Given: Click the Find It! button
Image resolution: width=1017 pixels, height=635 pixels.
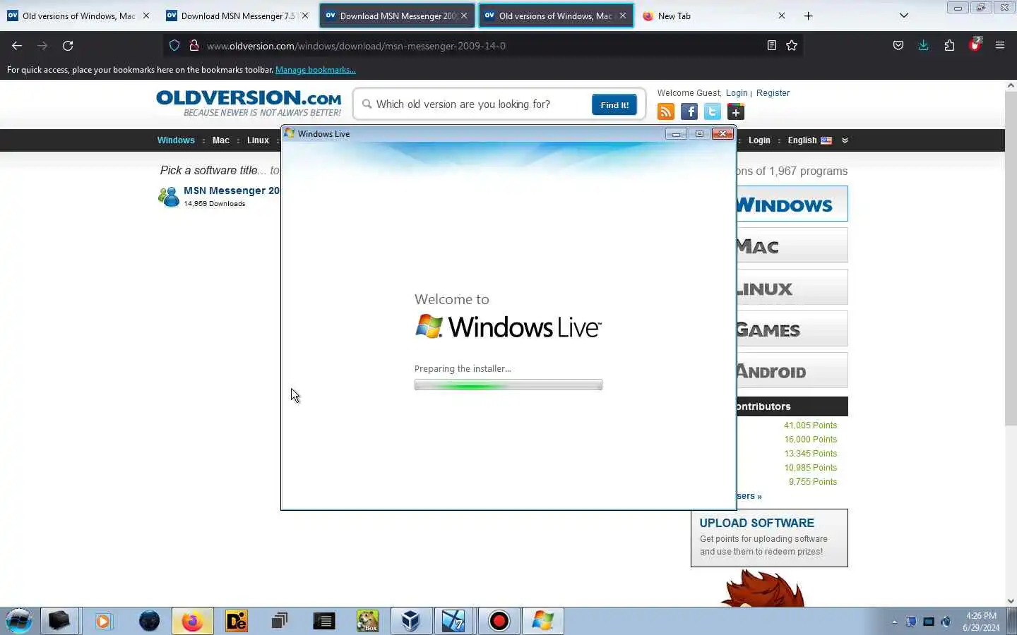Looking at the screenshot, I should (614, 105).
